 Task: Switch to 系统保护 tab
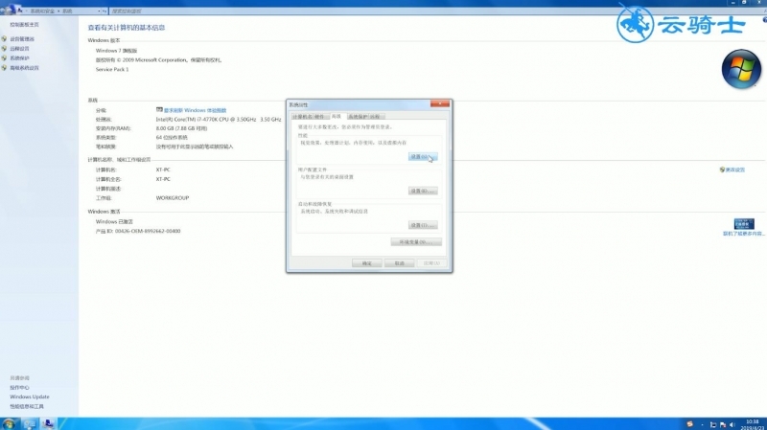(357, 117)
